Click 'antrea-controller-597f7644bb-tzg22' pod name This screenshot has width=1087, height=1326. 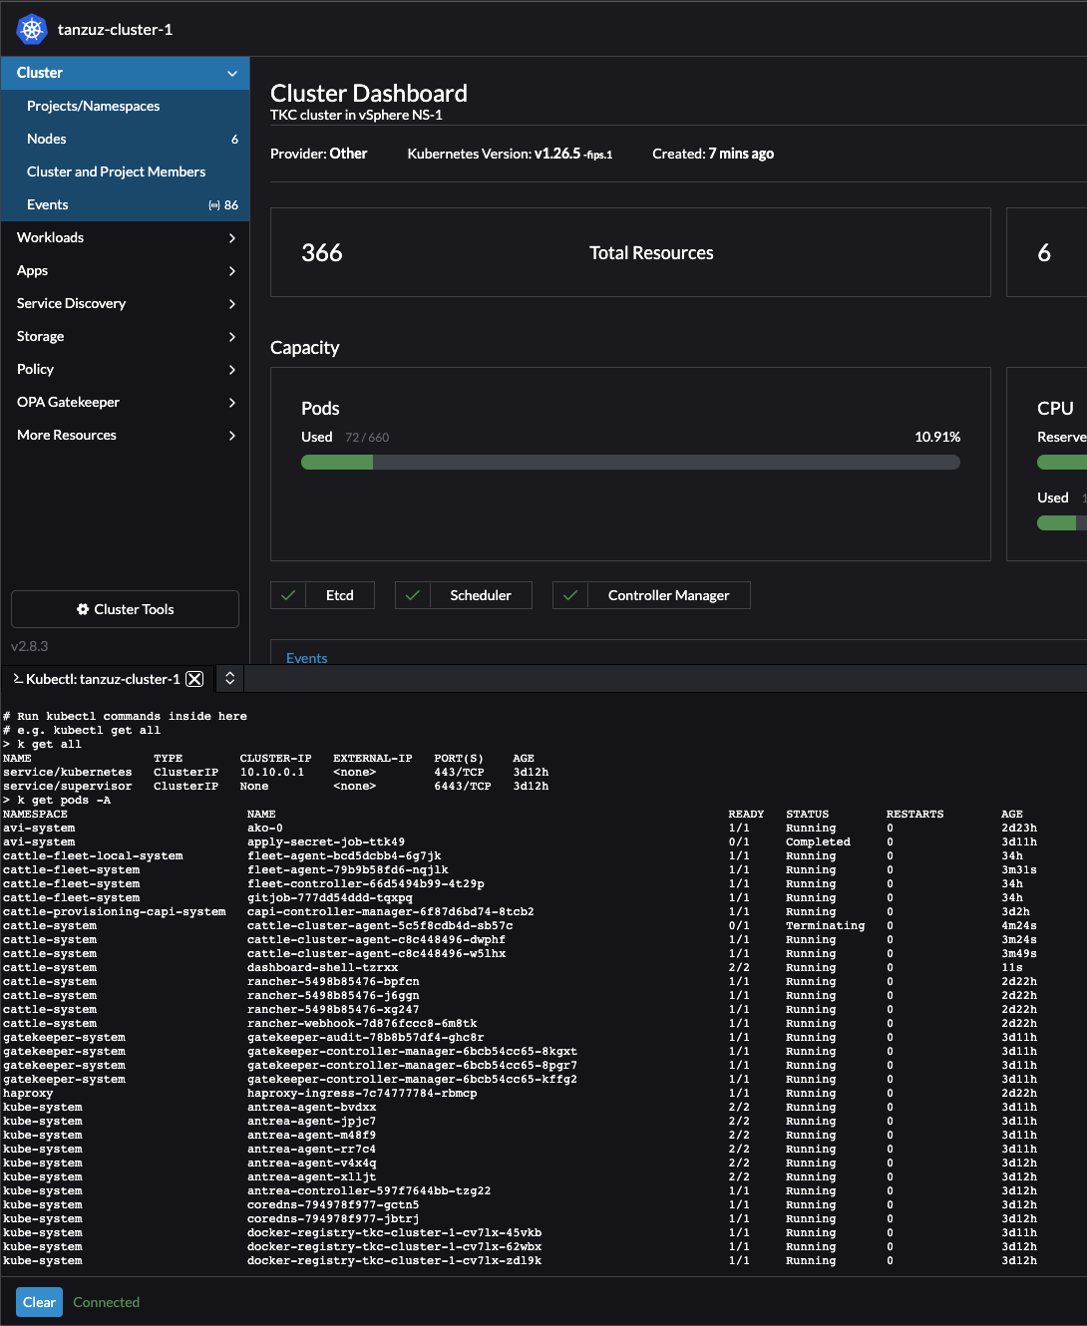369,1191
